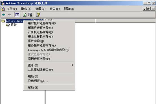Click the Forward arrow toolbar icon

point(9,15)
